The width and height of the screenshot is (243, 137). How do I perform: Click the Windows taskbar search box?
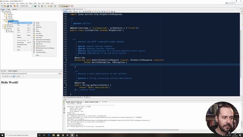(21, 135)
